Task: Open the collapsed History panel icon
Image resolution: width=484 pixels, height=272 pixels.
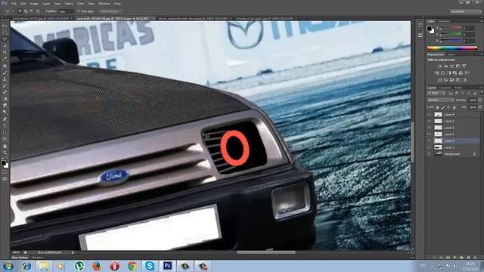Action: [x=420, y=26]
